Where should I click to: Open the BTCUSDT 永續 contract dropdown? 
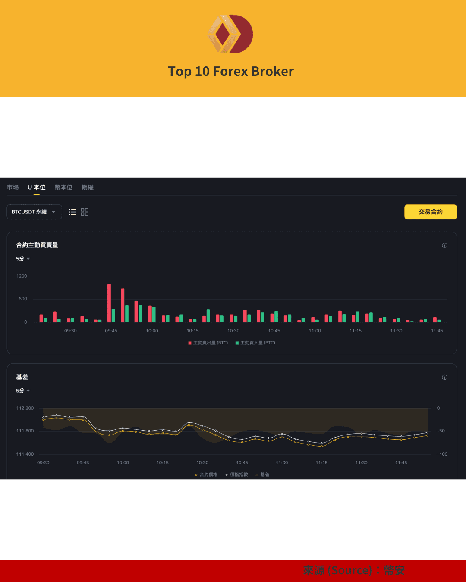pyautogui.click(x=34, y=212)
